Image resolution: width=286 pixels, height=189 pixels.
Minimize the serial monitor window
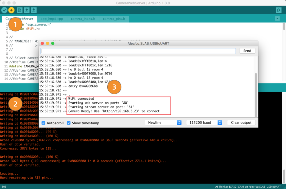click(x=47, y=43)
